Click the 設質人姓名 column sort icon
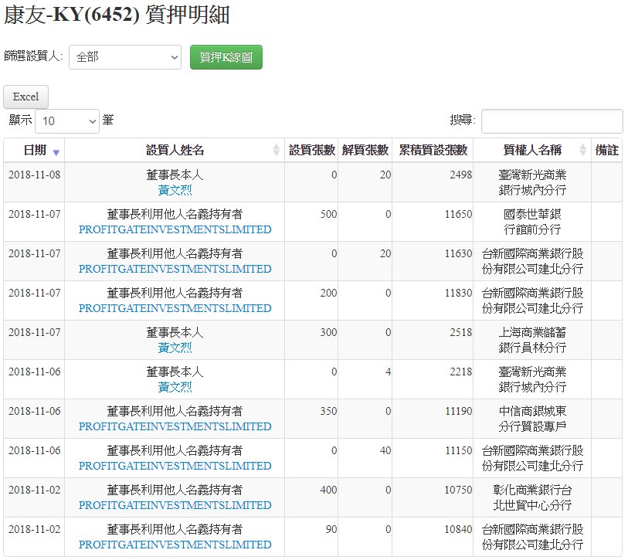The width and height of the screenshot is (628, 560). pyautogui.click(x=277, y=151)
